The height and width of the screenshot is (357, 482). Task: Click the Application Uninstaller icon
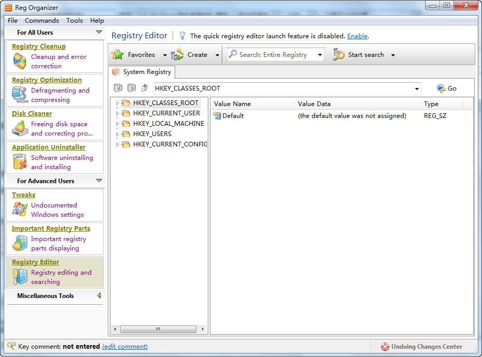(x=20, y=162)
